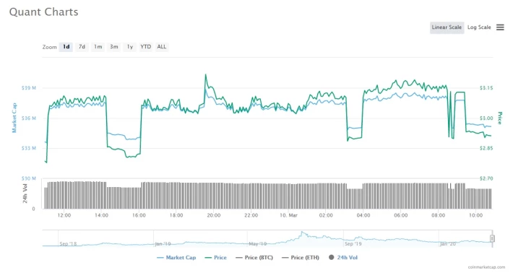The height and width of the screenshot is (278, 513).
Task: Click the 10. Mar time axis label
Action: 288,215
